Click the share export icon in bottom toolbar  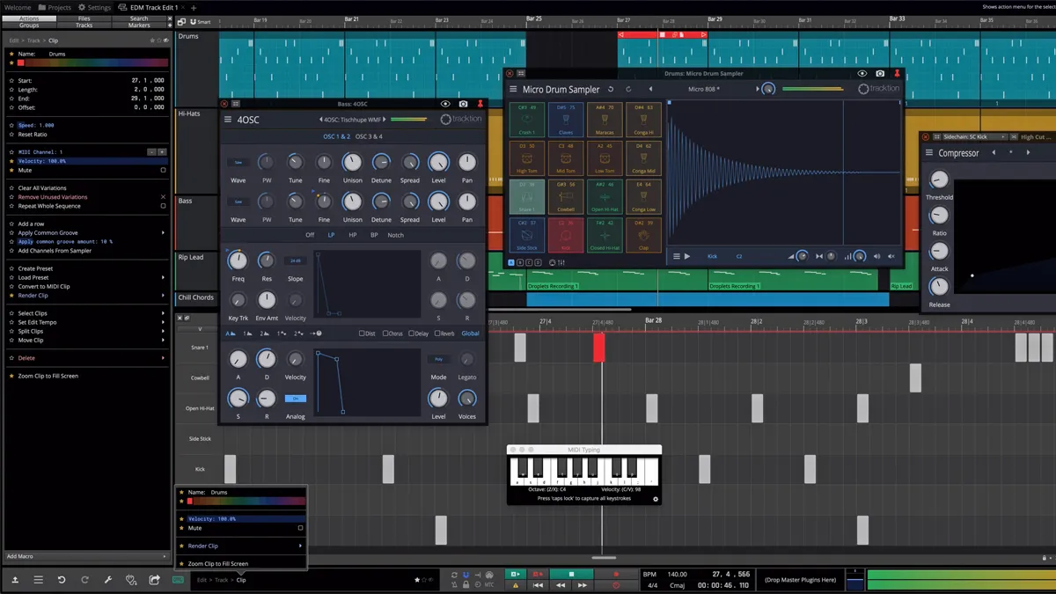click(154, 580)
